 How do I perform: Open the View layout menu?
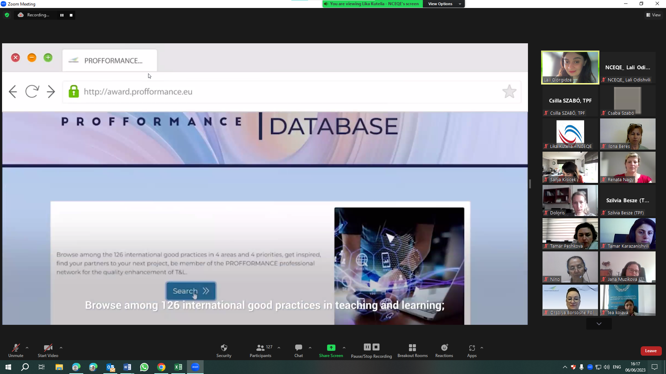pyautogui.click(x=654, y=15)
